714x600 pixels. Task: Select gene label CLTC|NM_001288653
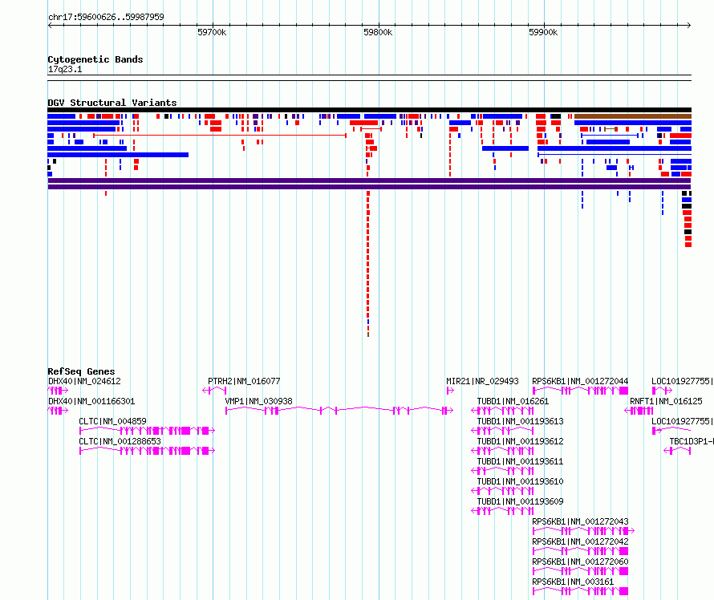[120, 441]
